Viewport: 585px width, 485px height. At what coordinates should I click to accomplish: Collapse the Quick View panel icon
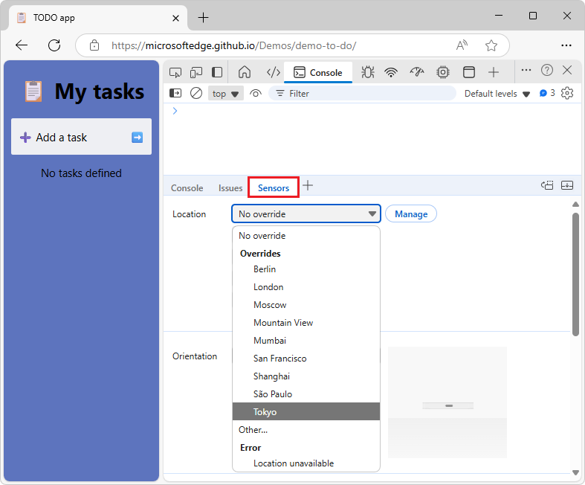click(x=567, y=185)
